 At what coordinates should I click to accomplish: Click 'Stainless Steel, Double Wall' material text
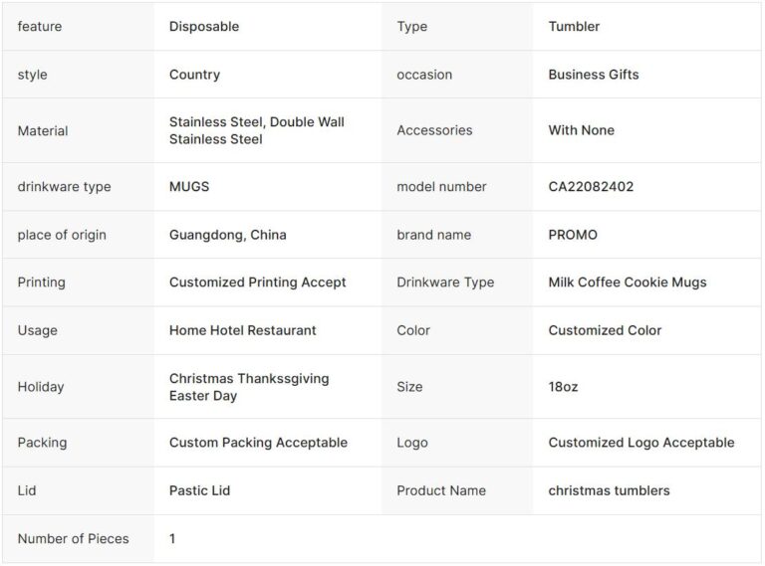pyautogui.click(x=256, y=122)
